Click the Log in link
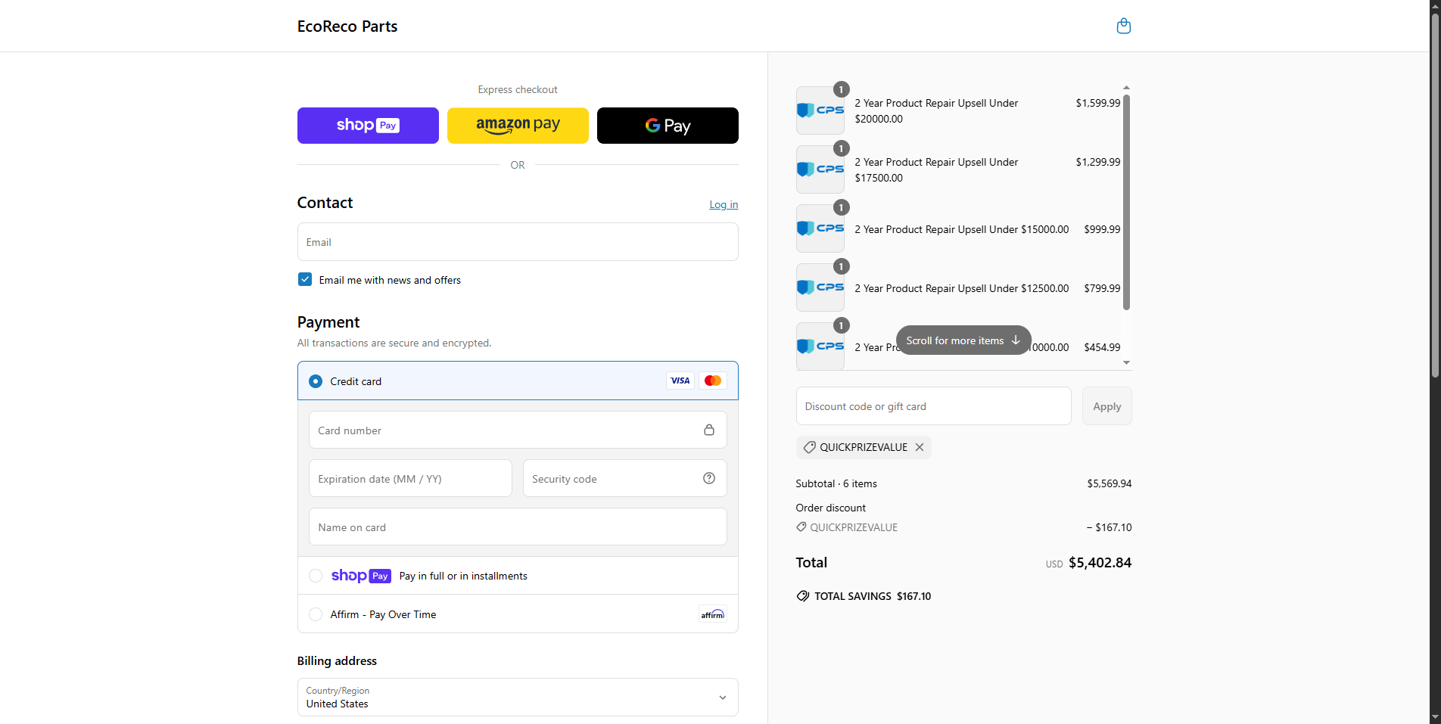The width and height of the screenshot is (1441, 724). (x=724, y=204)
